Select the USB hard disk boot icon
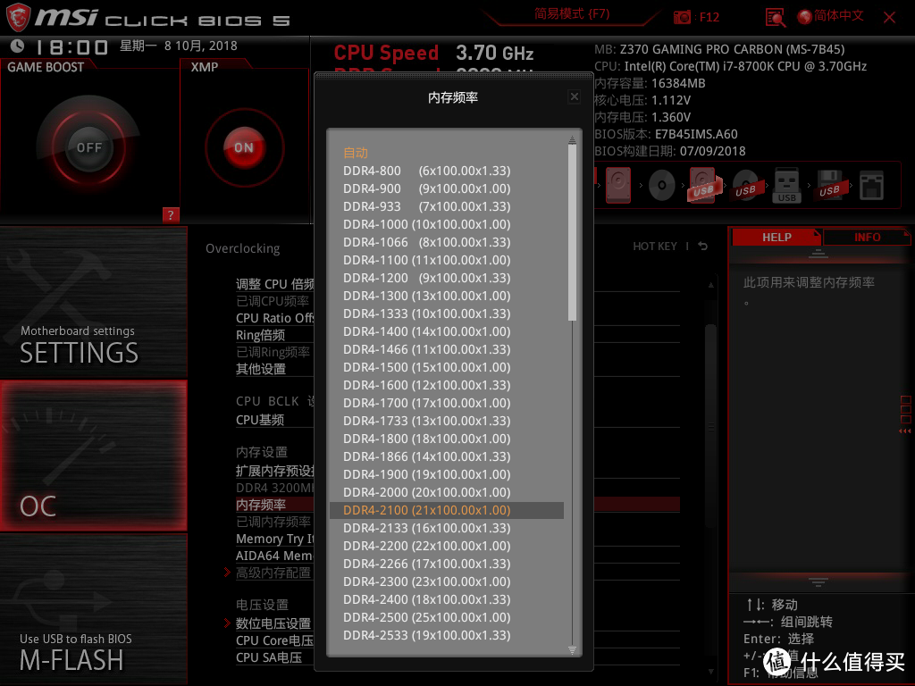915x686 pixels. (x=704, y=185)
